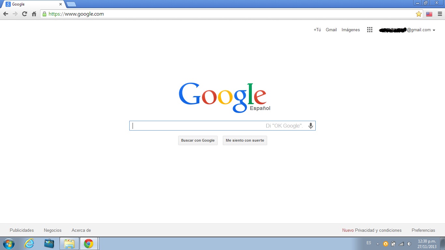The image size is (445, 250).
Task: Show hidden system tray icons
Action: click(378, 243)
